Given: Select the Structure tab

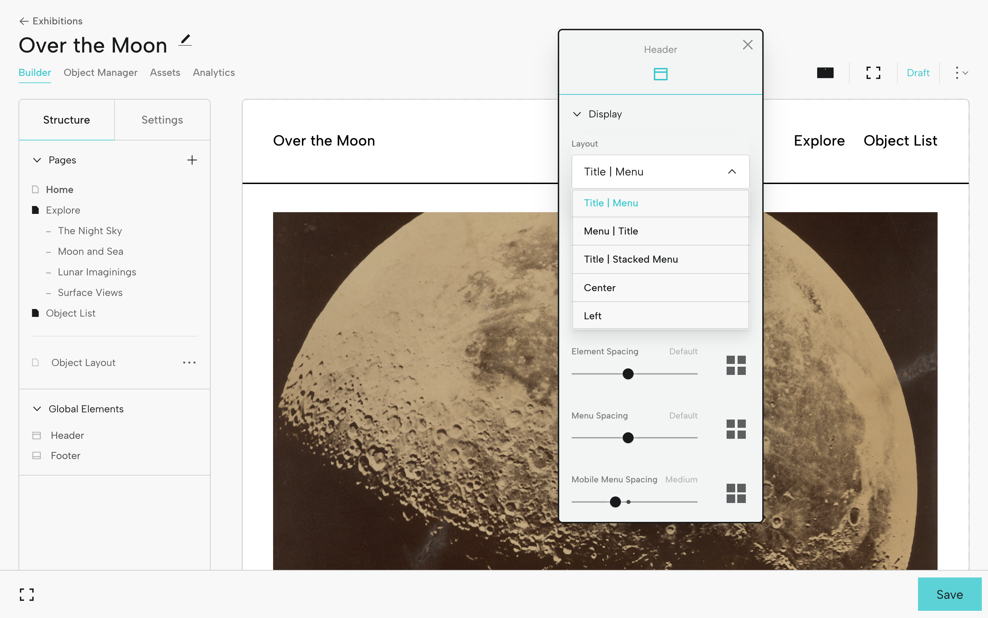Looking at the screenshot, I should [67, 120].
